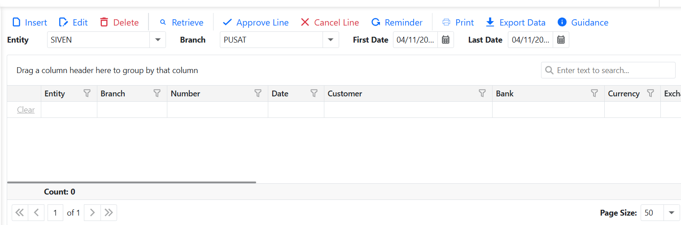681x225 pixels.
Task: Clear the filter row
Action: tap(26, 110)
